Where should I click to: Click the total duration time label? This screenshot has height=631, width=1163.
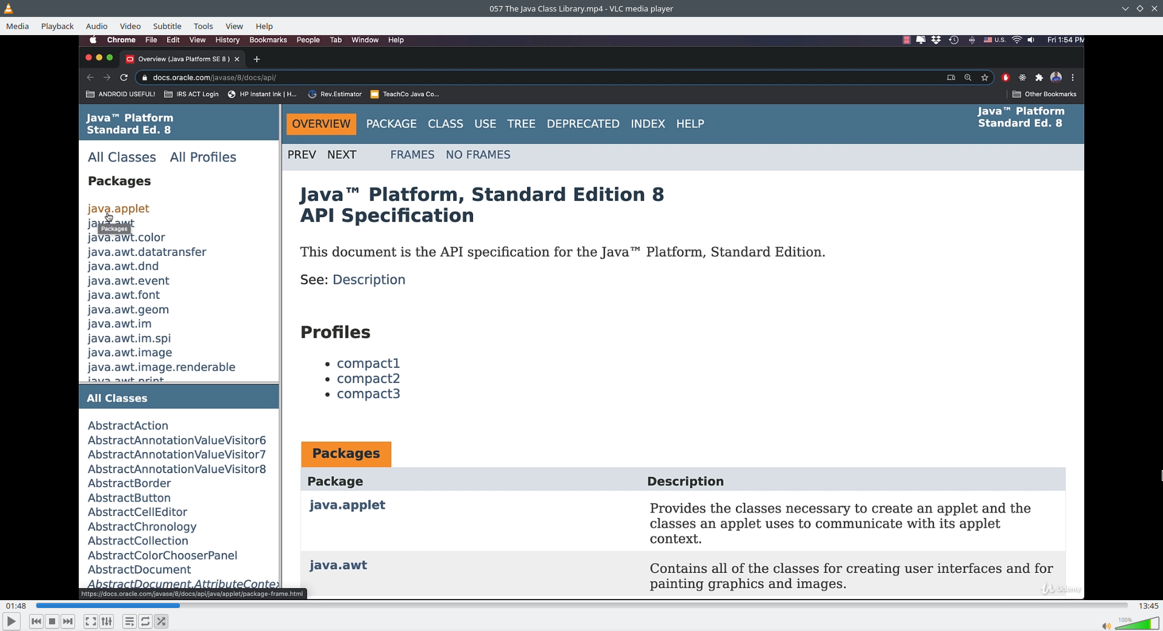tap(1148, 606)
